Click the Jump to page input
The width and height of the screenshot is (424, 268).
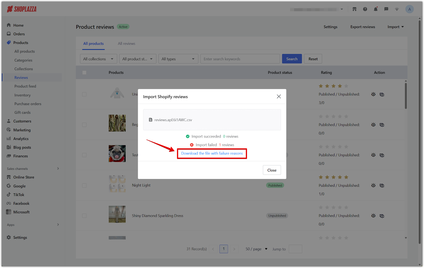pyautogui.click(x=295, y=249)
